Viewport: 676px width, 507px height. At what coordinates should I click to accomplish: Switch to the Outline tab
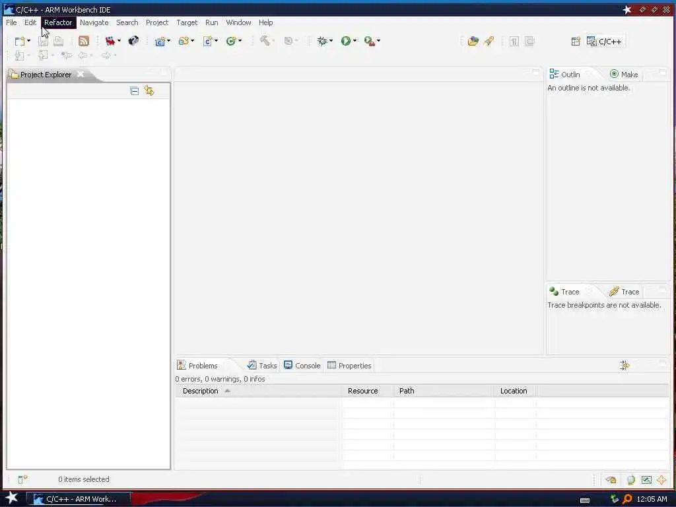(565, 74)
